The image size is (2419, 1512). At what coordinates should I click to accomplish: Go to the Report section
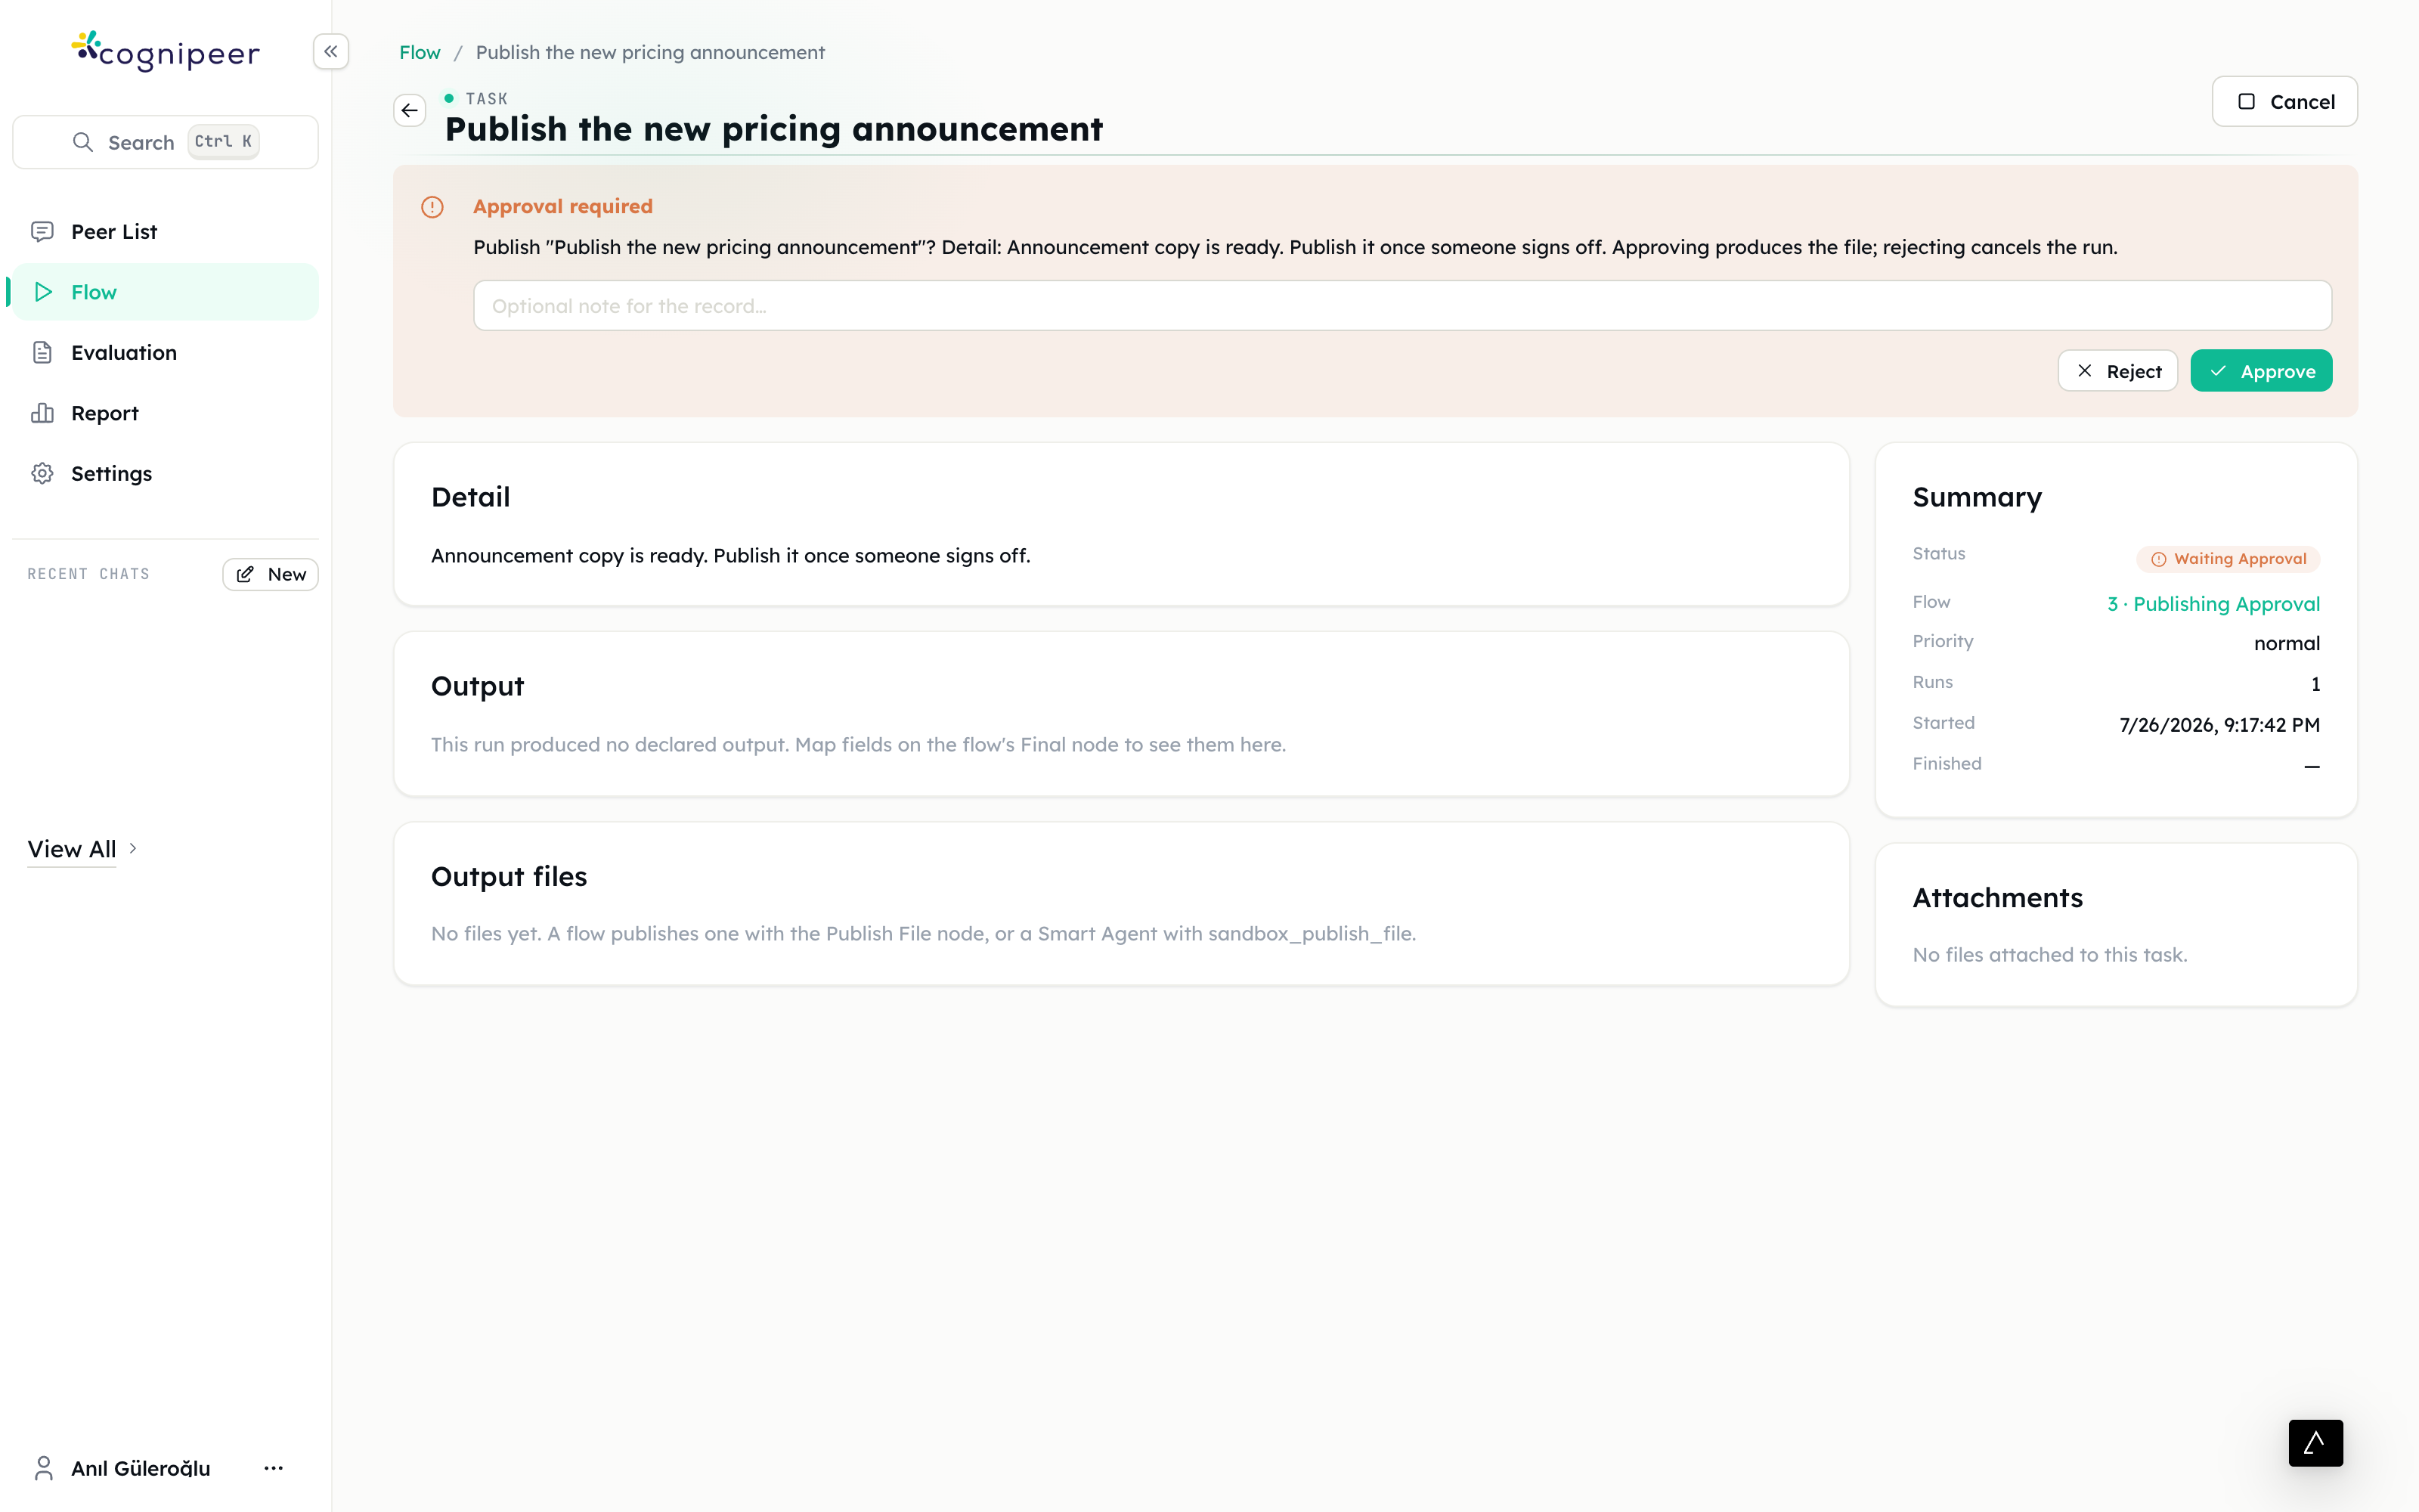165,413
